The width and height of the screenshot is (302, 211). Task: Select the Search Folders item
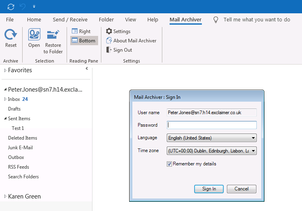23,177
